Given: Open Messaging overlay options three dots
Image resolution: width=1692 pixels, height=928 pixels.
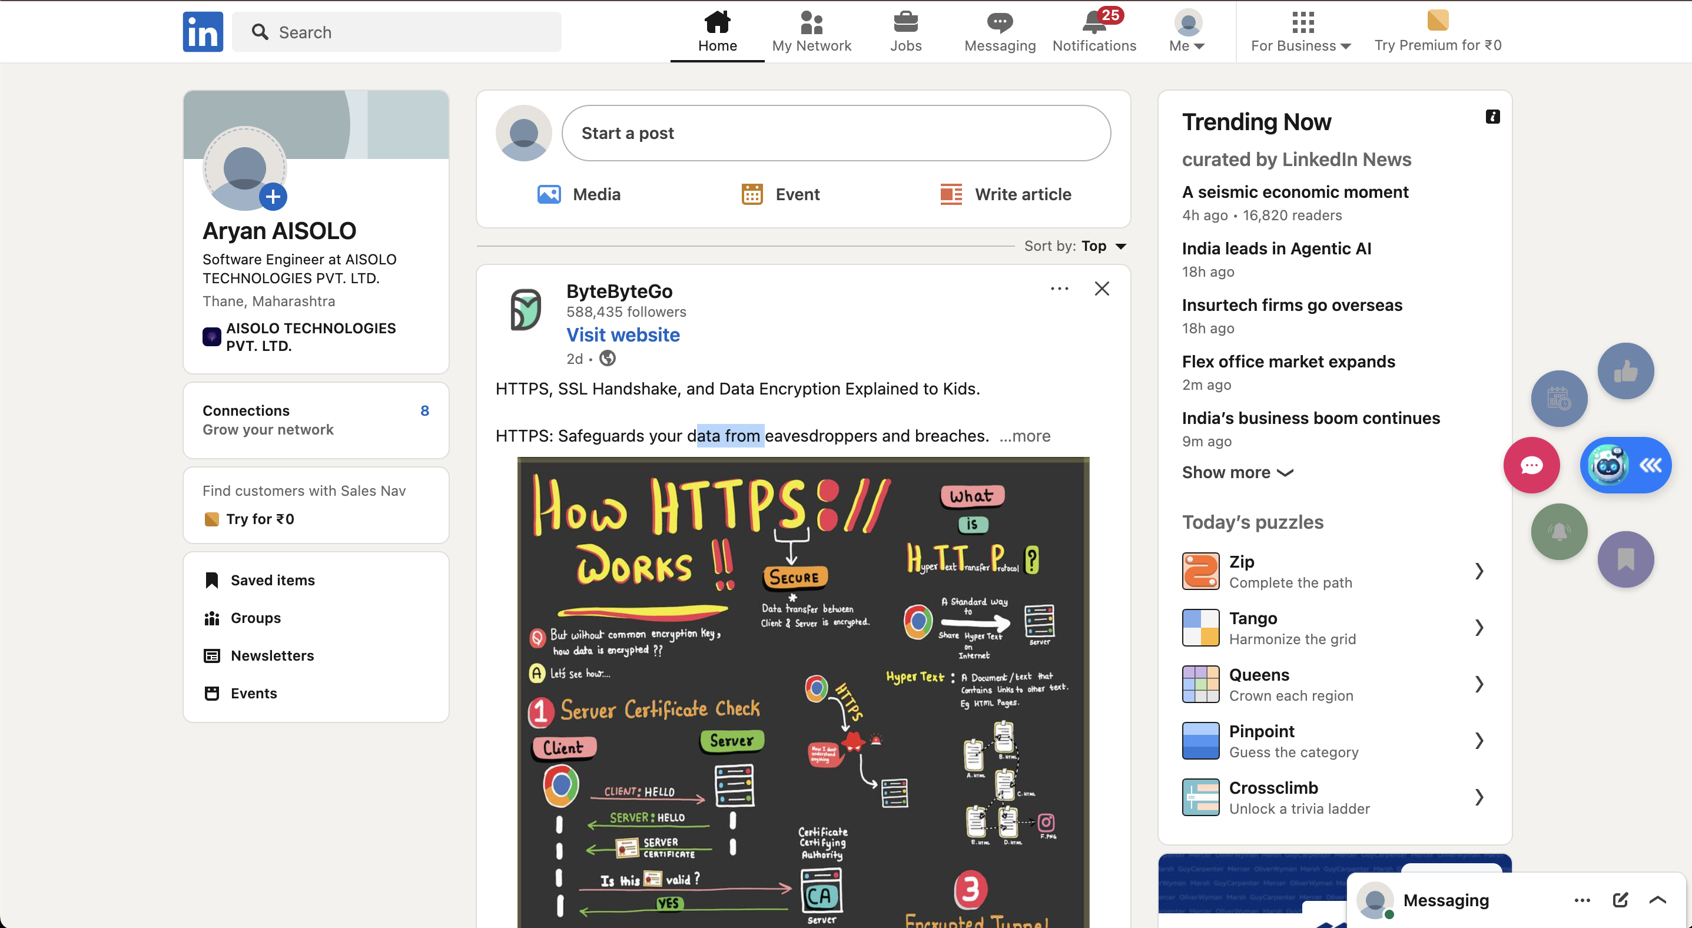Looking at the screenshot, I should click(1582, 900).
